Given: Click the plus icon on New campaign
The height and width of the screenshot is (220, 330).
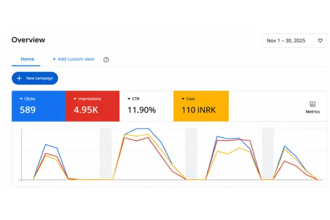Looking at the screenshot, I should pyautogui.click(x=19, y=78).
